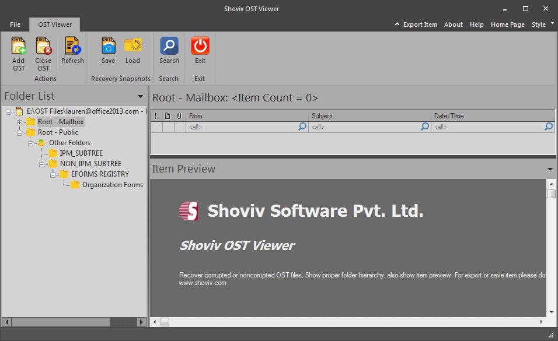Load a recovery snapshot
The height and width of the screenshot is (341, 558).
point(132,50)
